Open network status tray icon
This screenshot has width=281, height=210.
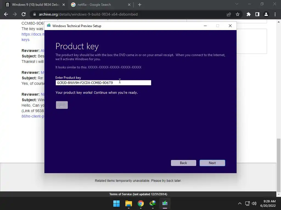(248, 203)
